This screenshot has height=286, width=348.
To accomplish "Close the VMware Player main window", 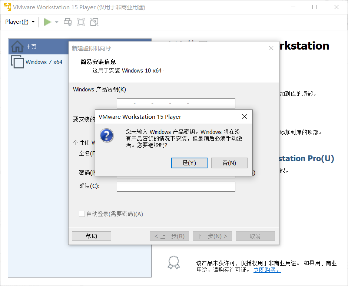I will (x=337, y=7).
